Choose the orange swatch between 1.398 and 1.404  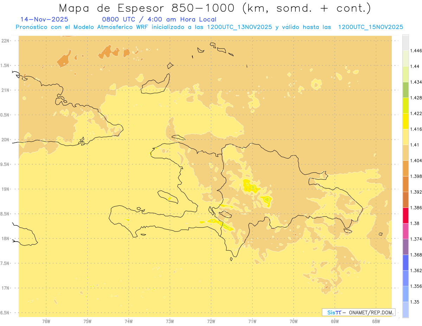(x=405, y=168)
